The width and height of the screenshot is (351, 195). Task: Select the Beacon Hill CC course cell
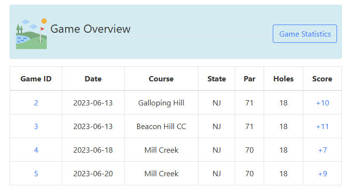[x=161, y=127]
